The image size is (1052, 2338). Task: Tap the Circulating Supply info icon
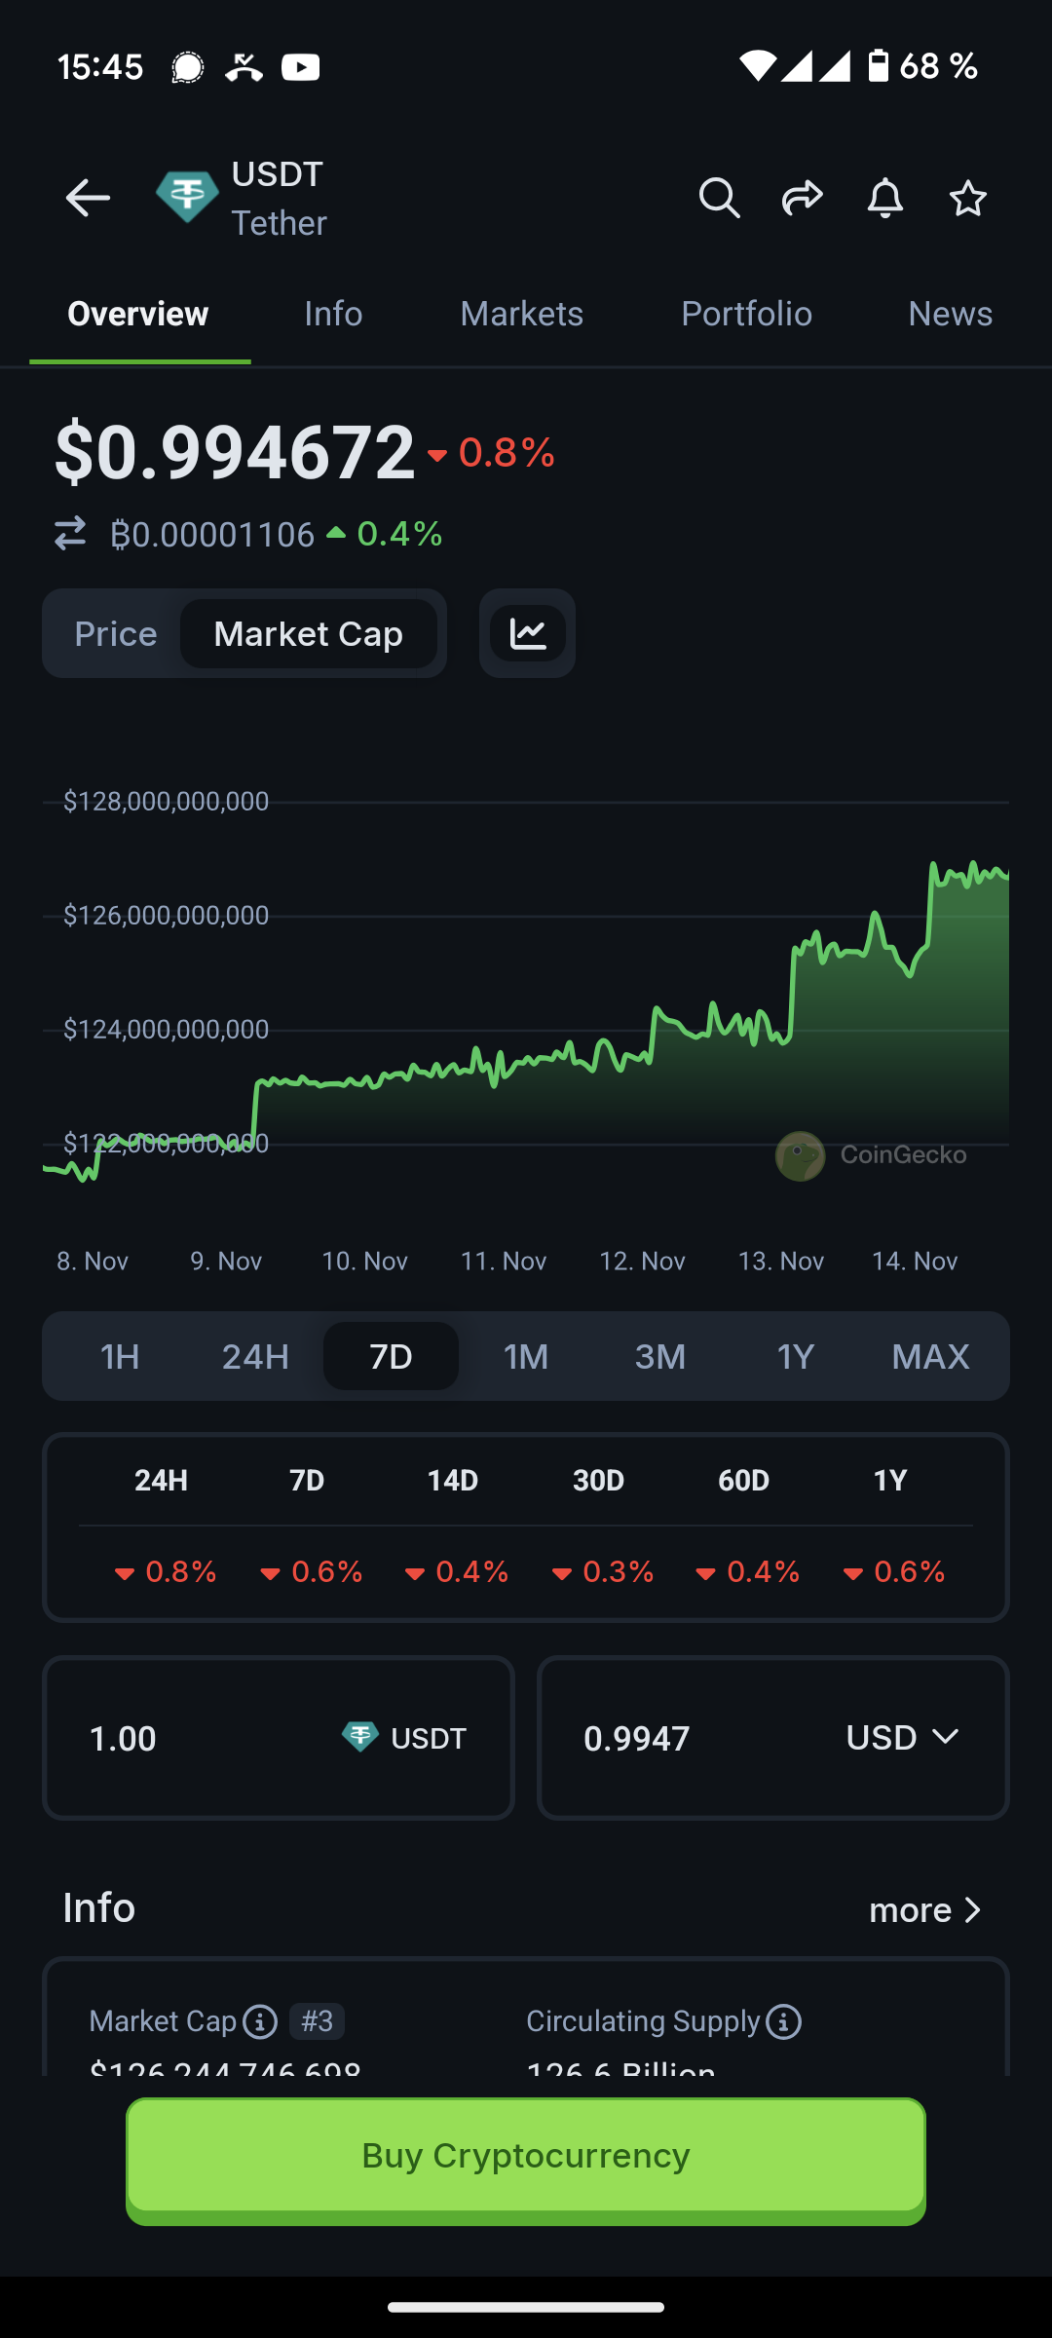click(784, 2022)
